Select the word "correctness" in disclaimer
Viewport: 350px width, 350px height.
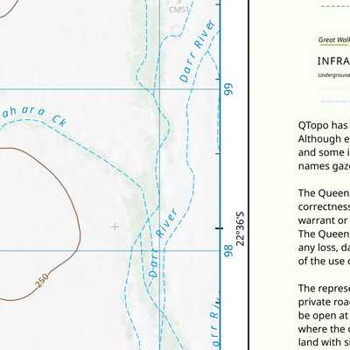[x=324, y=206]
